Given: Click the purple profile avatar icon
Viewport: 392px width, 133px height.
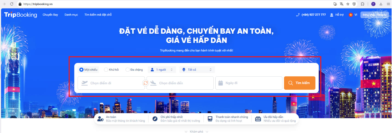Looking at the screenshot, I should pos(373,4).
